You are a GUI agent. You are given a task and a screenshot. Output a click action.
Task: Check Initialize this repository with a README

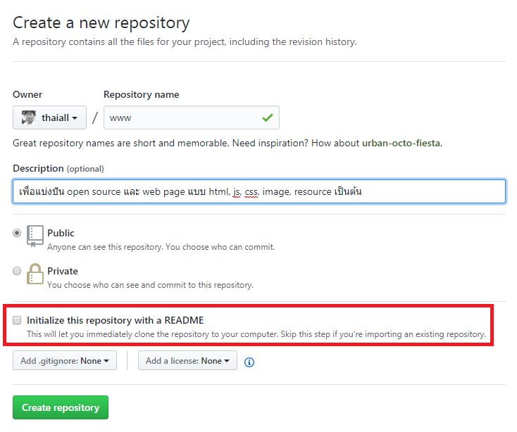point(17,320)
